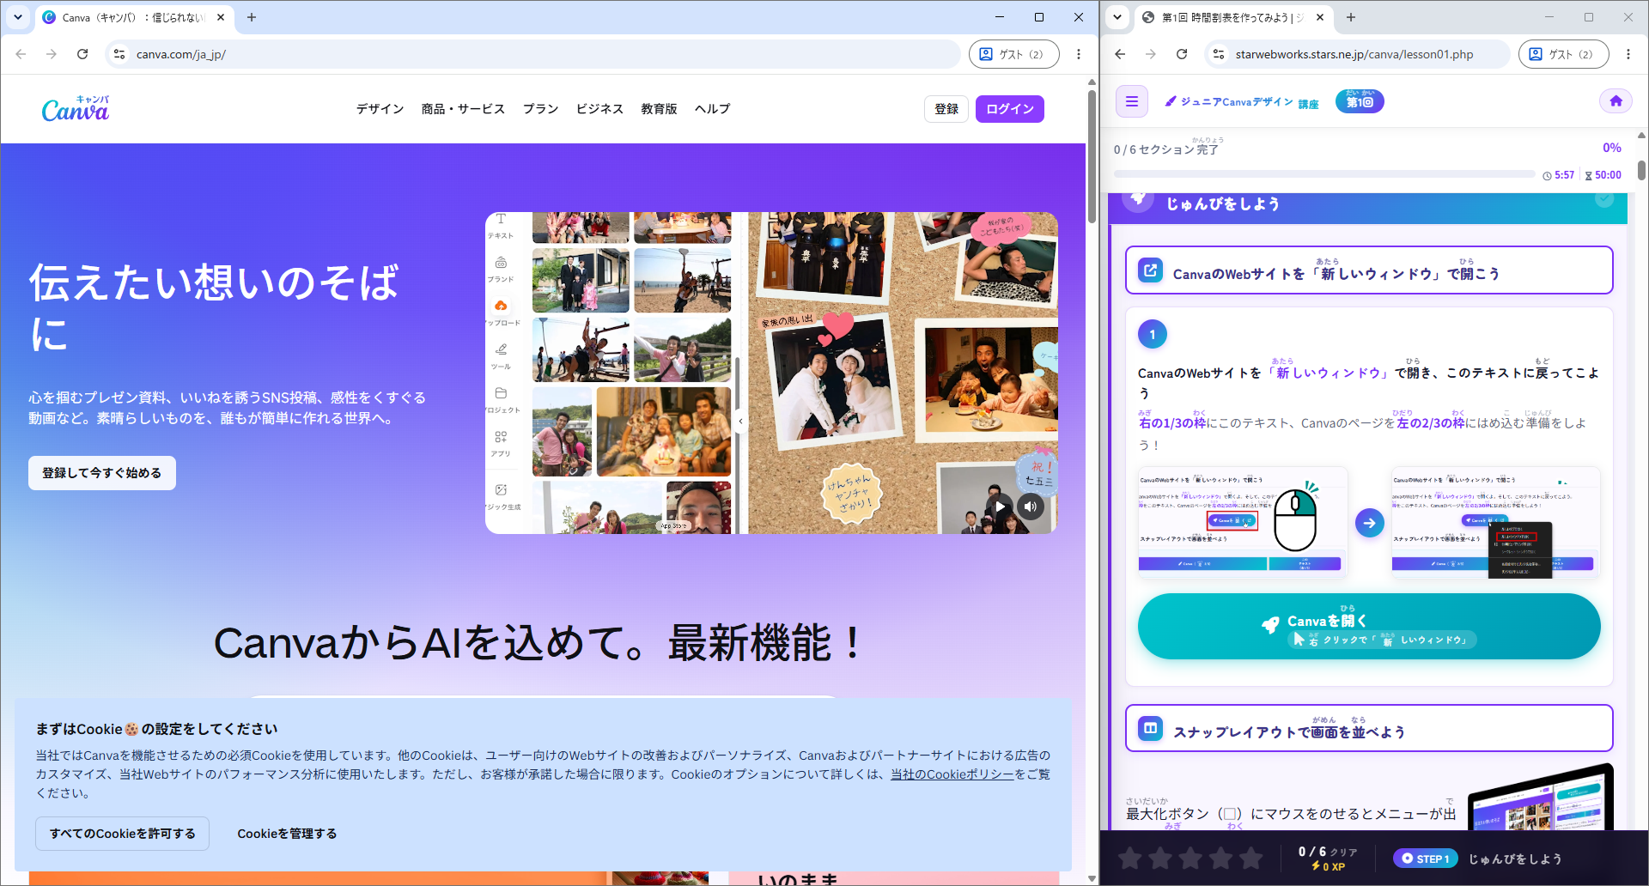Click the lesson page vertical scrollbar
The image size is (1649, 886).
(1641, 170)
